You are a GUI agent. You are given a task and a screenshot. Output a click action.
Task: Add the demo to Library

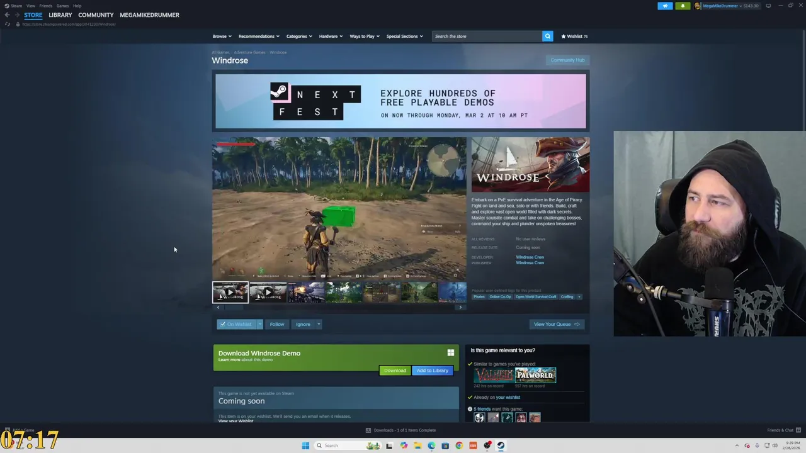[432, 371]
